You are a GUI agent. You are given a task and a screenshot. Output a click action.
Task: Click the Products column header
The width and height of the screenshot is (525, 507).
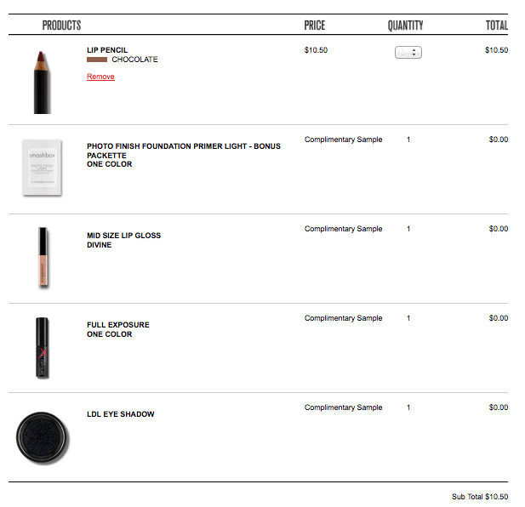pos(61,26)
